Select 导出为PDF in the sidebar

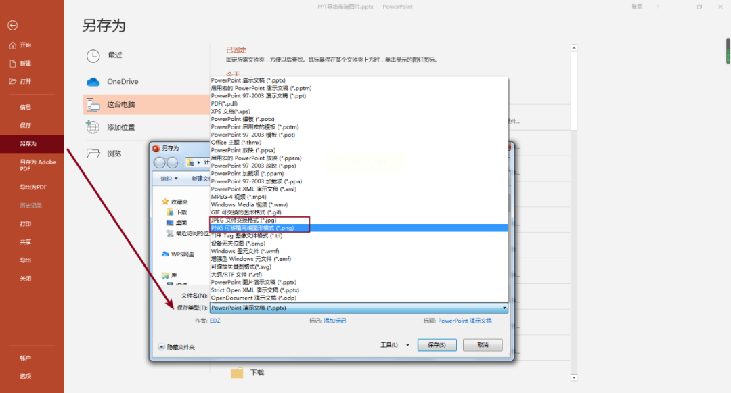point(33,187)
